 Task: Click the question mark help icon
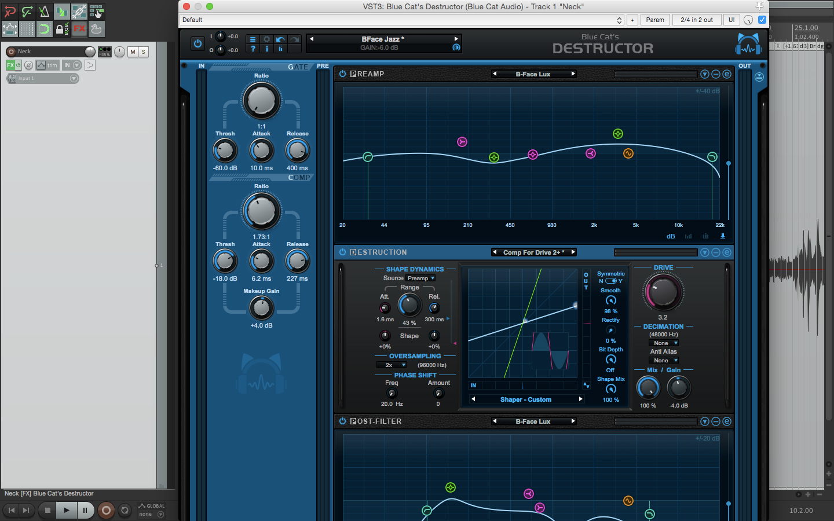(253, 49)
